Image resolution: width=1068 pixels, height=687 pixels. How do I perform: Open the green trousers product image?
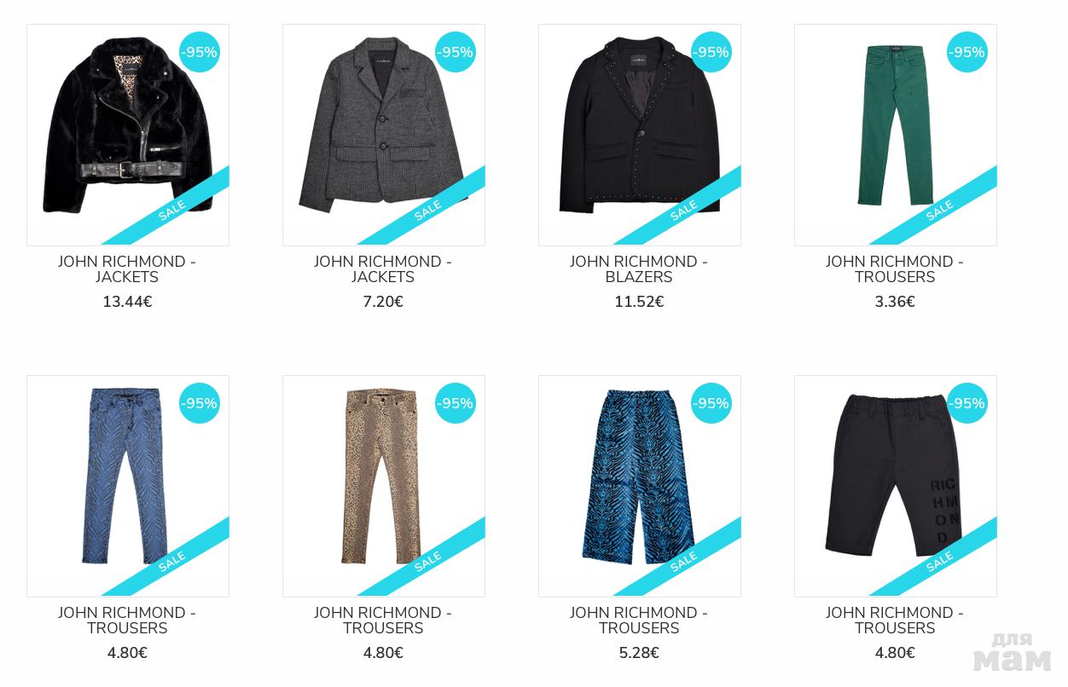tap(896, 135)
